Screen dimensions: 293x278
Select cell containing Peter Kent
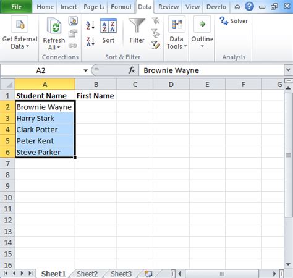(x=45, y=141)
